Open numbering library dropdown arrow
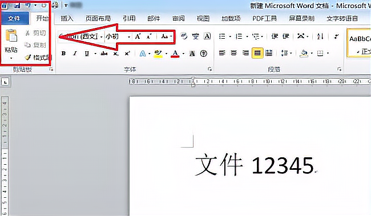Viewport: 371px width, 216px height. tap(247, 36)
